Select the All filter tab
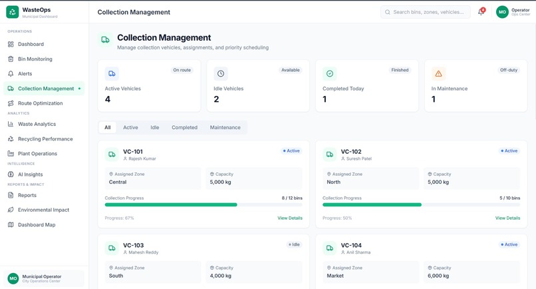536x289 pixels. (x=107, y=127)
